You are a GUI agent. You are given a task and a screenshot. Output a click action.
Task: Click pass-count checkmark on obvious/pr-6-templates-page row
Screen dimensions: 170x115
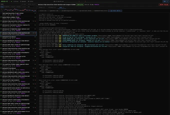(35, 29)
